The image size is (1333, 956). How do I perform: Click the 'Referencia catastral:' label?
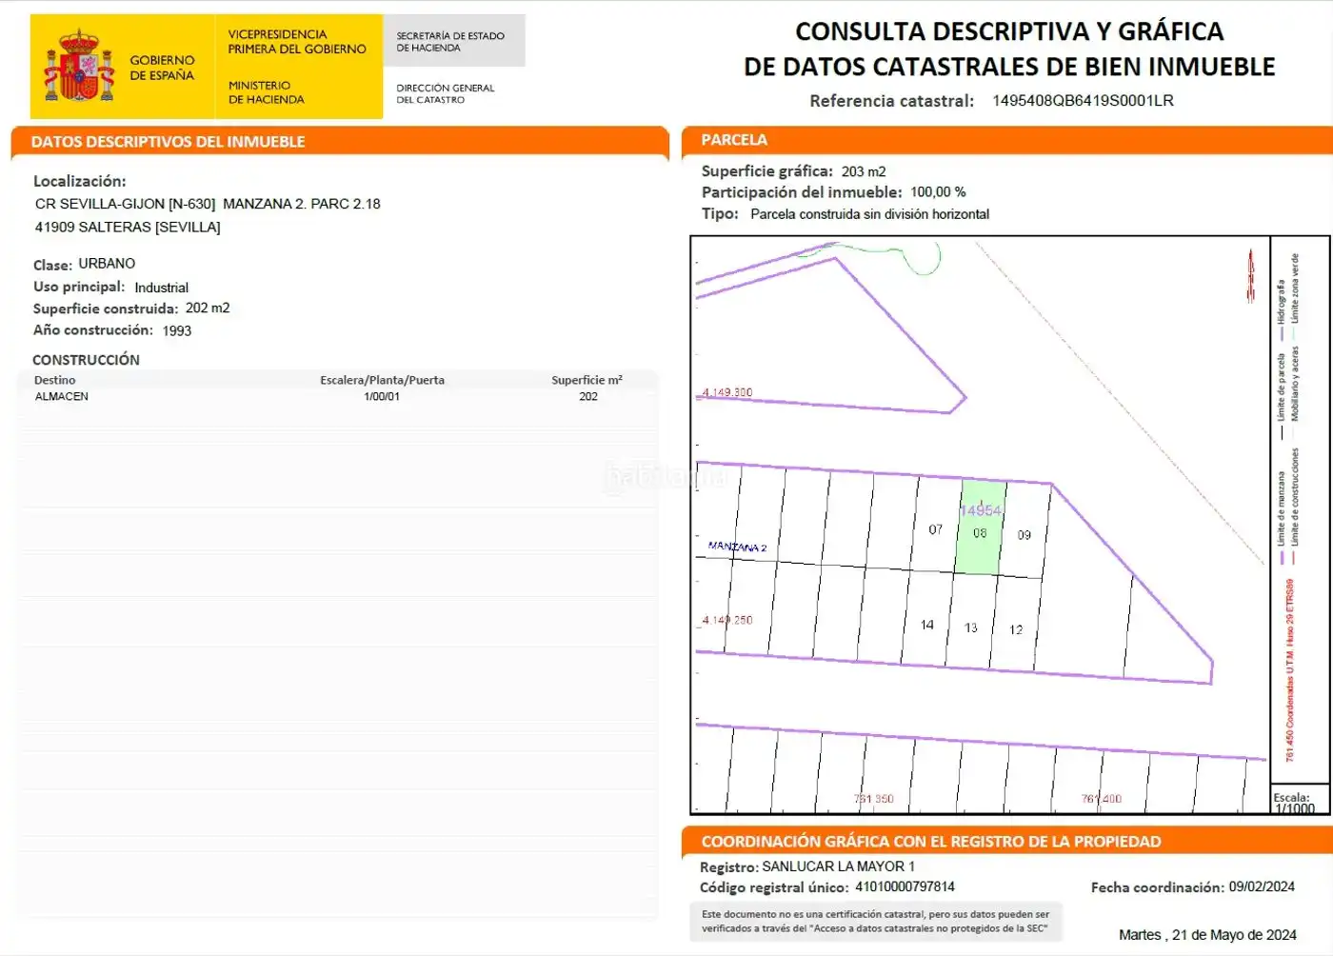pos(891,101)
